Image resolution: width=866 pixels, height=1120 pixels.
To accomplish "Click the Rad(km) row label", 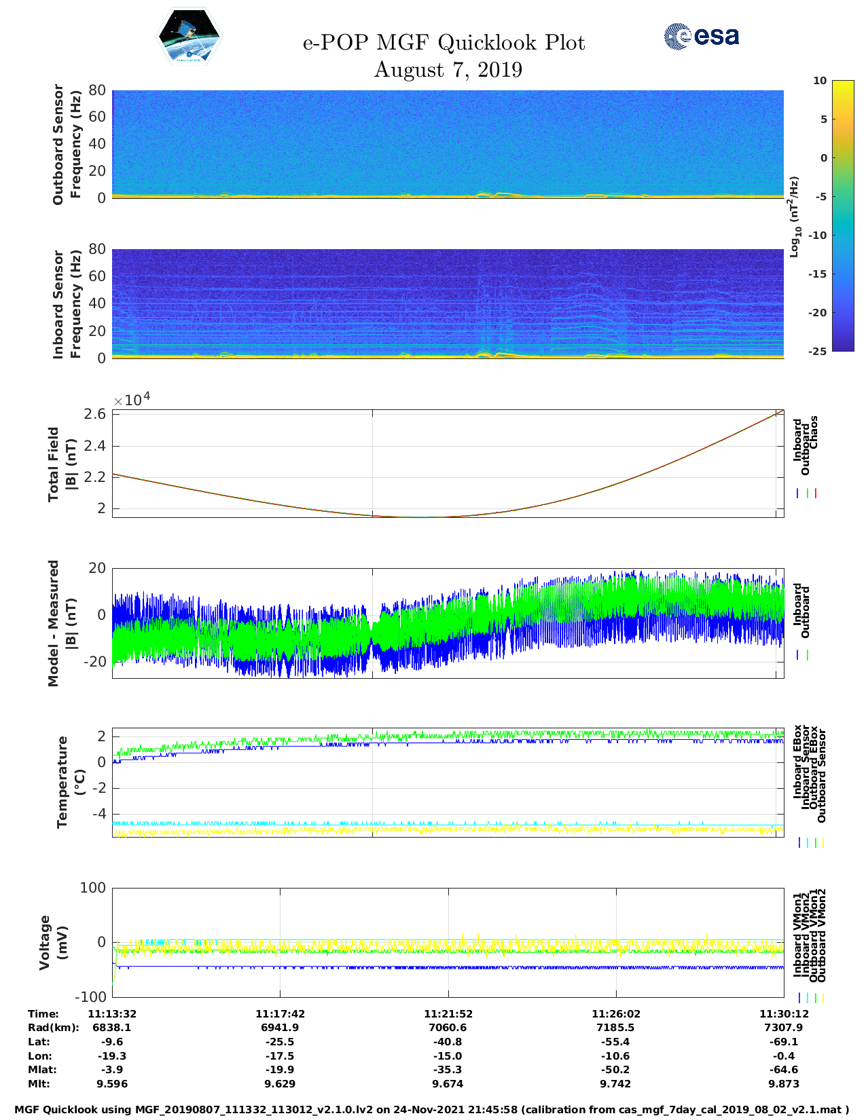I will 54,1028.
